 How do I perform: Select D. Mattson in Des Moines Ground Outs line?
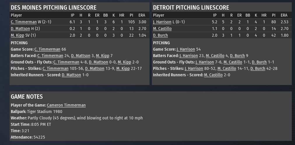[x=99, y=62]
